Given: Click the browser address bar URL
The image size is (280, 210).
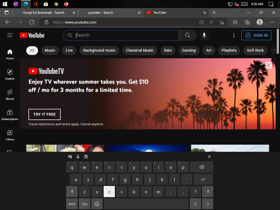Looking at the screenshot, I should point(74,22).
